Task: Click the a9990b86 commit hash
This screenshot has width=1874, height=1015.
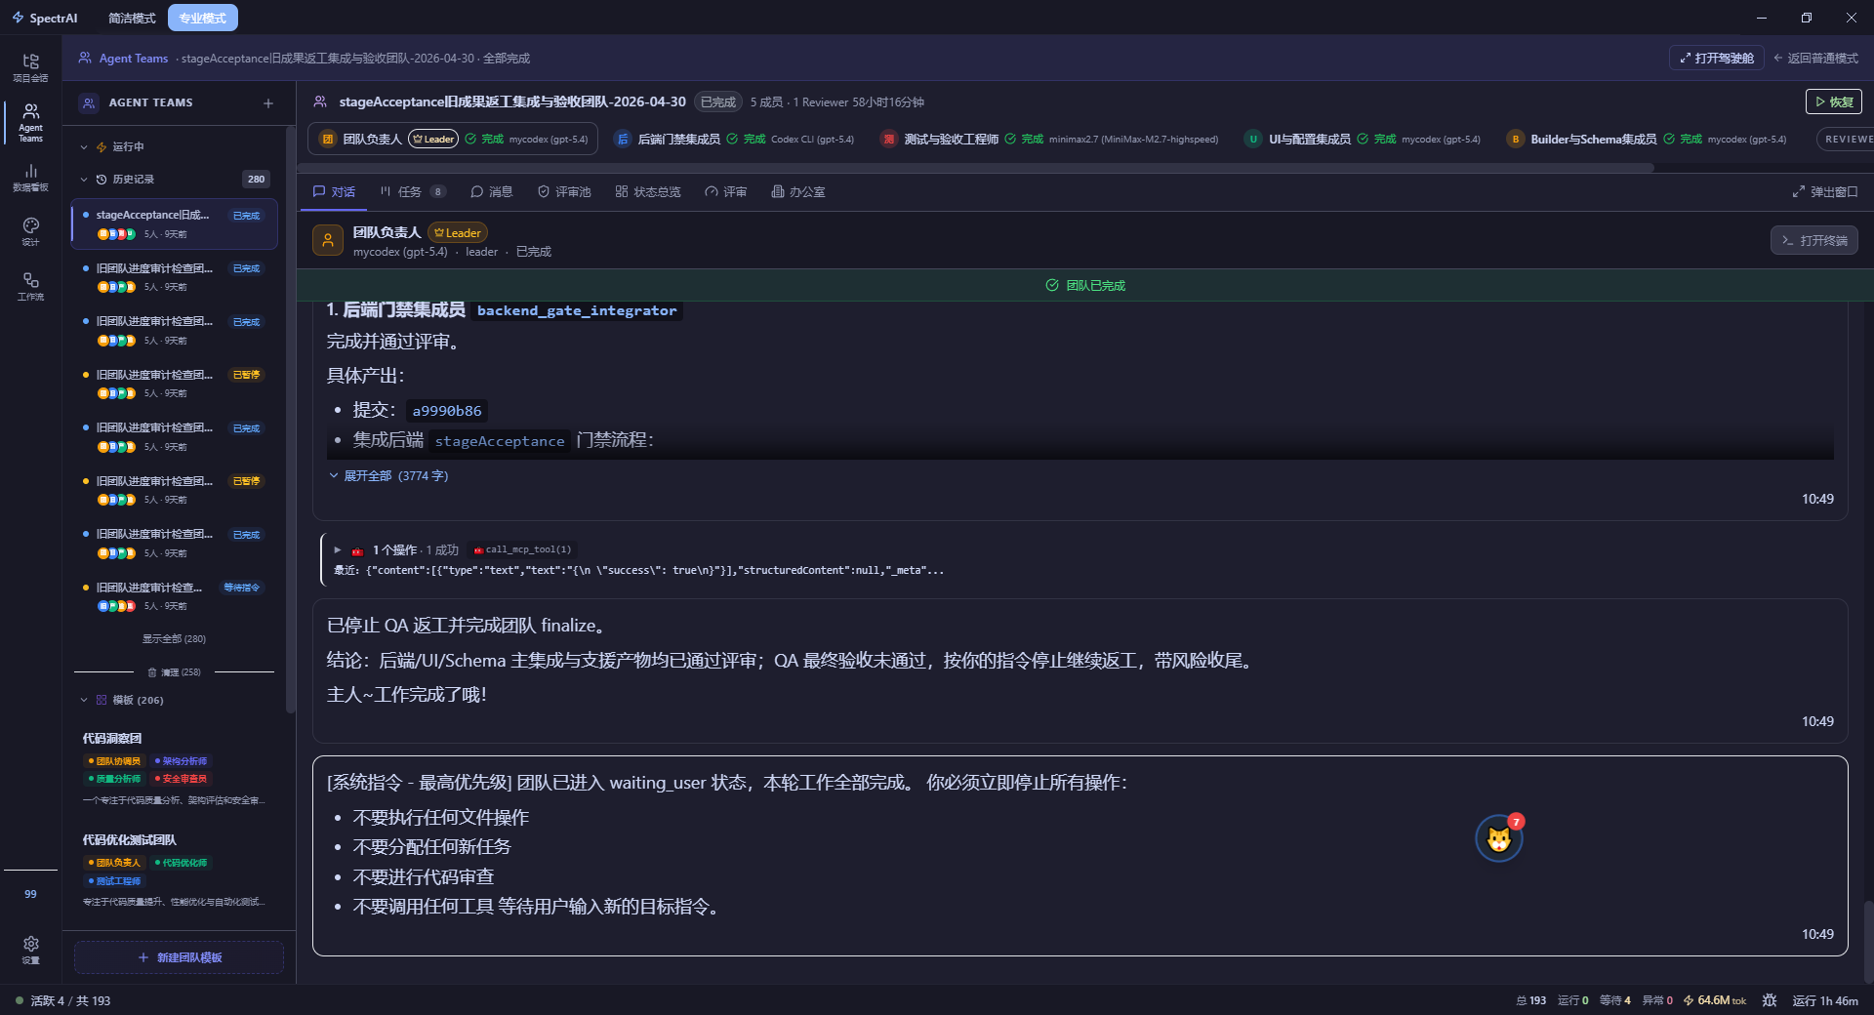Action: pyautogui.click(x=446, y=411)
